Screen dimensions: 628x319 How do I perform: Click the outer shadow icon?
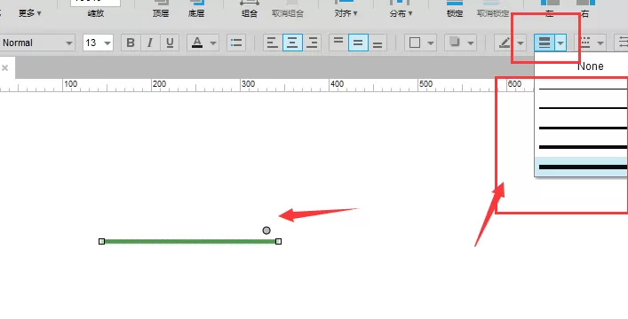(x=454, y=43)
